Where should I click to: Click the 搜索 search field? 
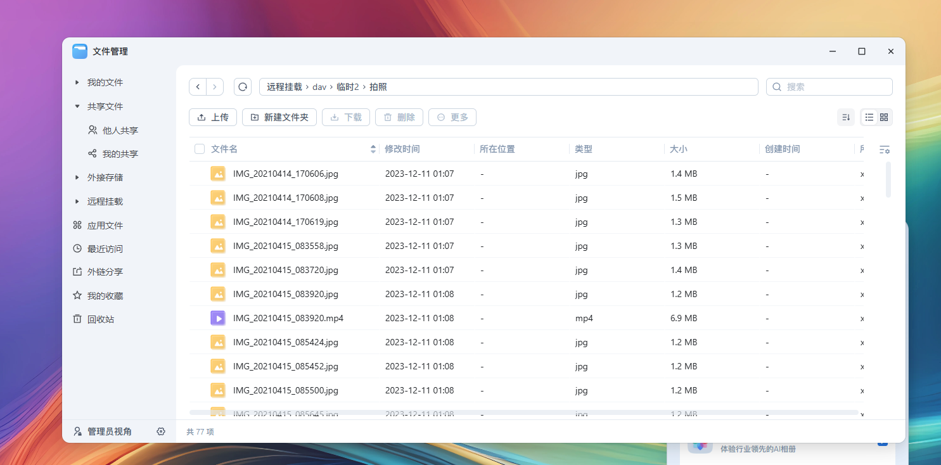[836, 87]
